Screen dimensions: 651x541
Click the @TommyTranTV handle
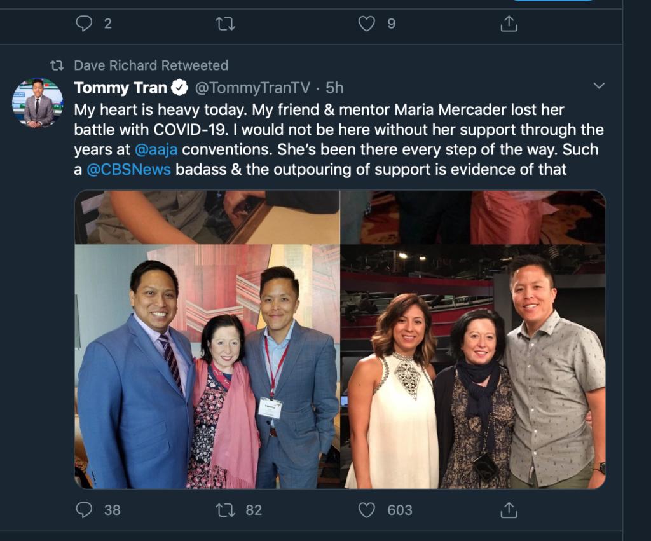tap(256, 87)
